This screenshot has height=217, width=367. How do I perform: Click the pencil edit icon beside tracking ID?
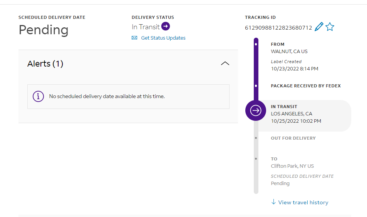[319, 27]
